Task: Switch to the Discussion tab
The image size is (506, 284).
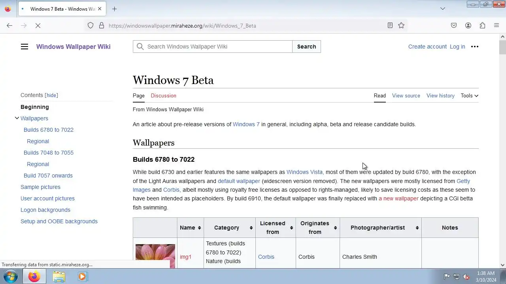Action: (x=163, y=95)
